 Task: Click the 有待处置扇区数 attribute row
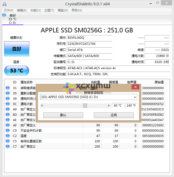pos(85,141)
